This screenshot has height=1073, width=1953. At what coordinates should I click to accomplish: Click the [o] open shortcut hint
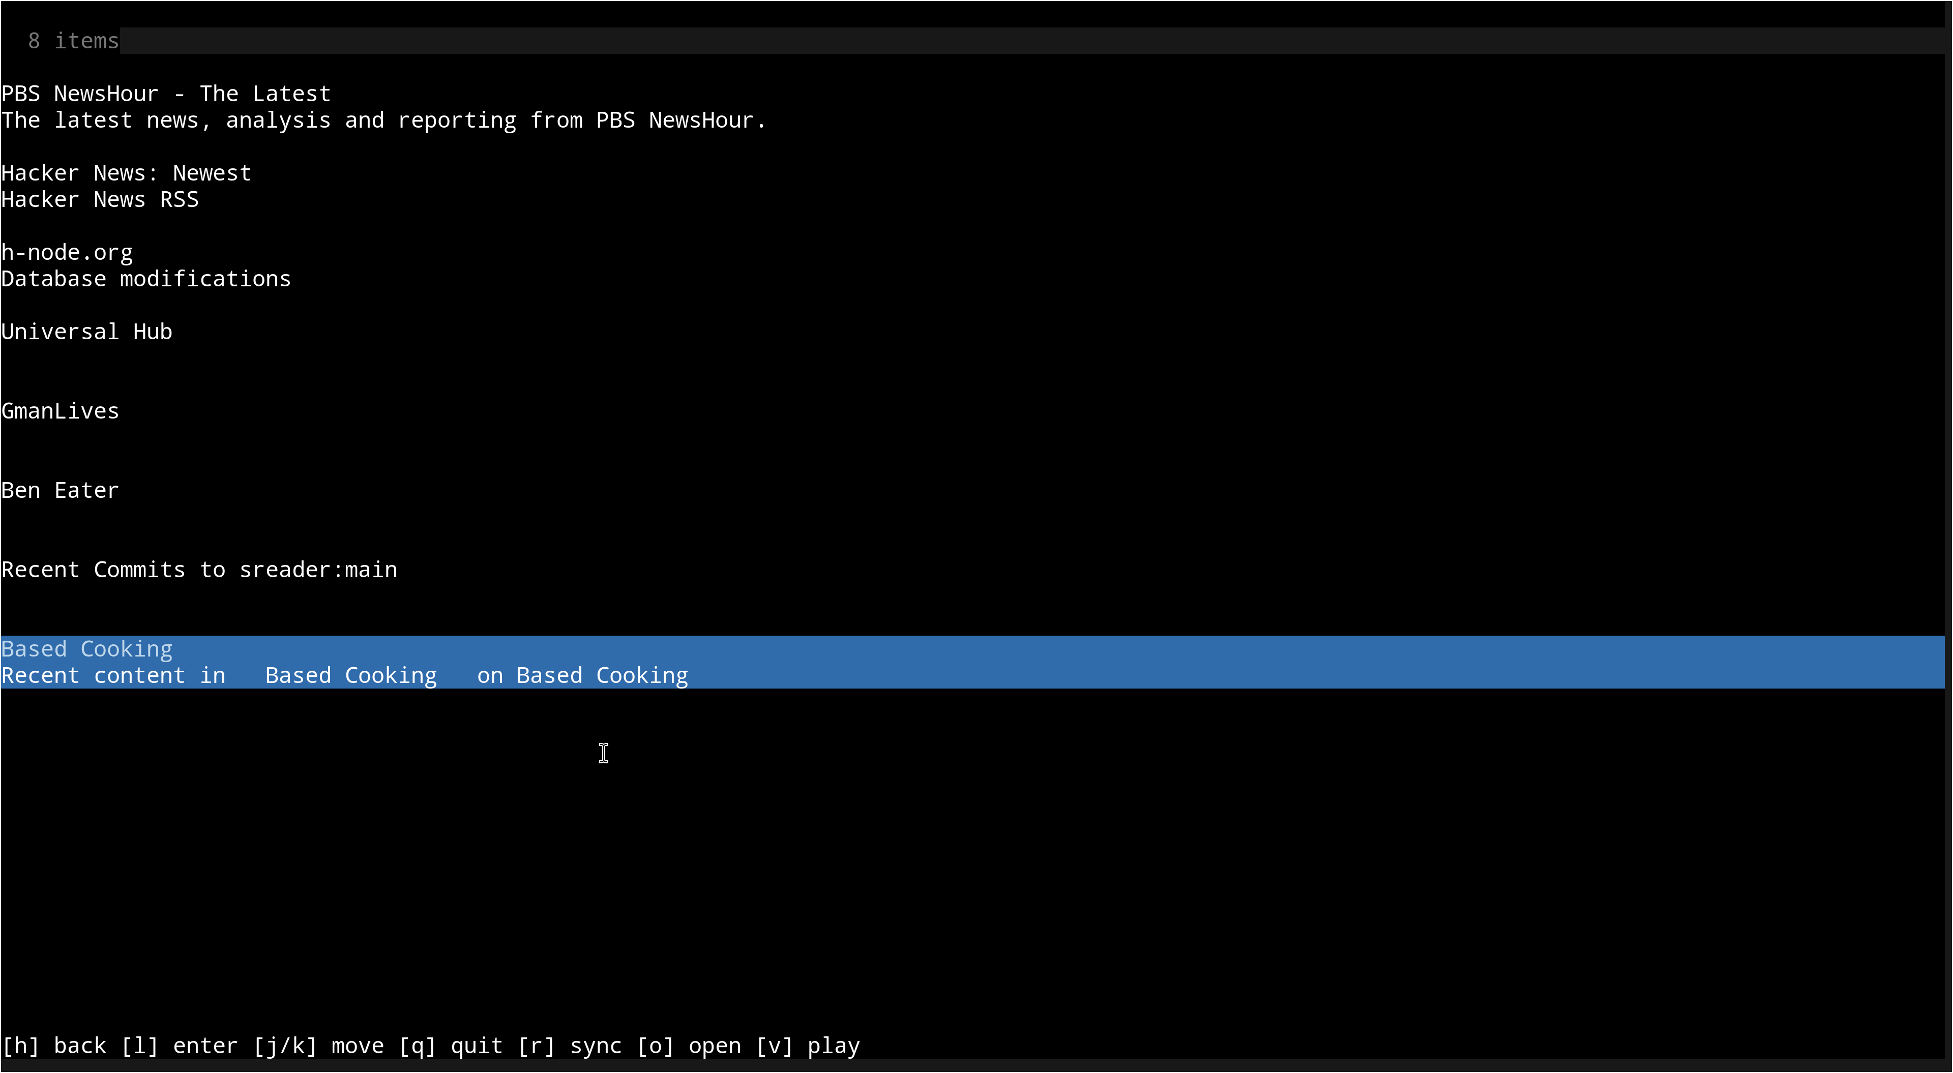tap(689, 1046)
